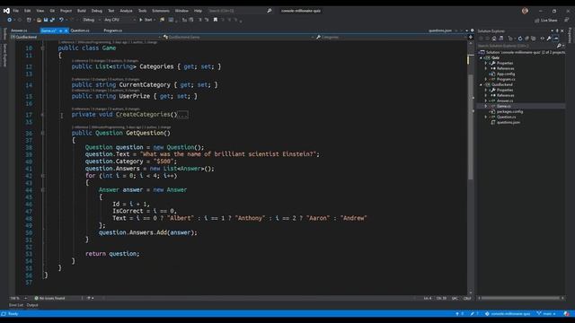Click the Undo toolbar icon
Viewport: 575px width, 323px height.
coord(61,20)
